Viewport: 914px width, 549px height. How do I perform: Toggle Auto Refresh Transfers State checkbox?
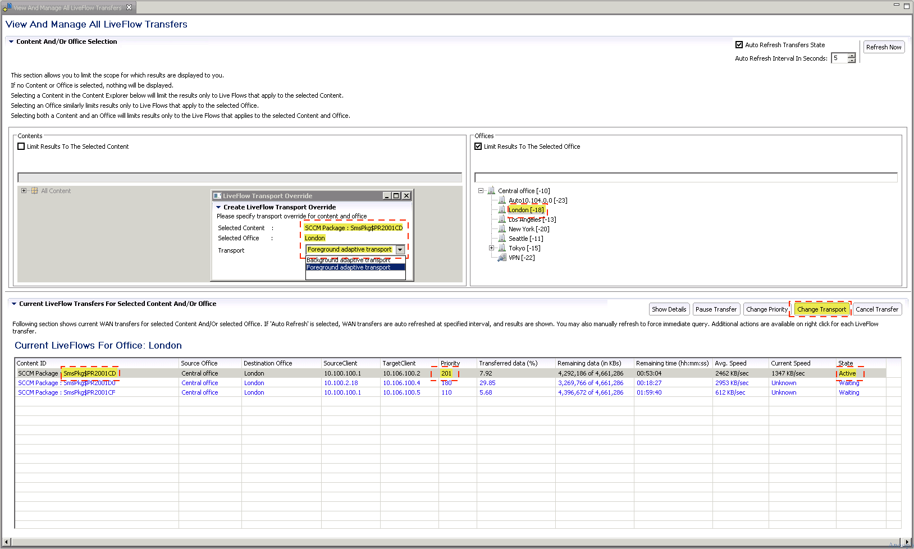(x=739, y=45)
